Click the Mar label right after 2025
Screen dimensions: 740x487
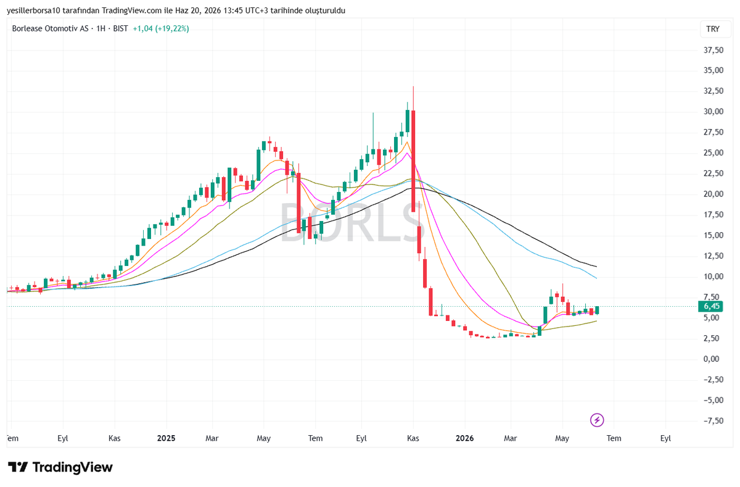pos(212,438)
